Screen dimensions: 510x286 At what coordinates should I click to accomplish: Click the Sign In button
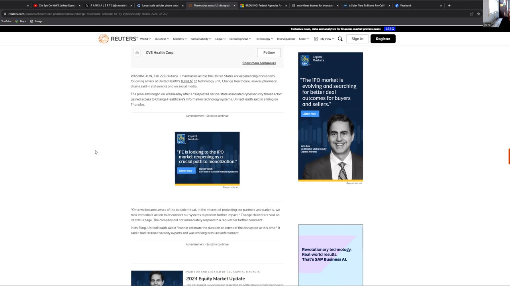point(357,39)
